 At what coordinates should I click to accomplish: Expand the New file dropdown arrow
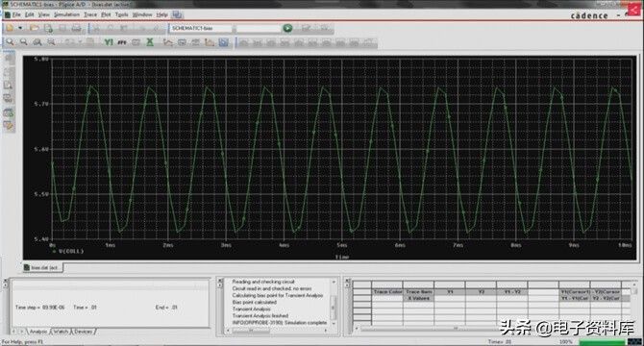tap(20, 28)
